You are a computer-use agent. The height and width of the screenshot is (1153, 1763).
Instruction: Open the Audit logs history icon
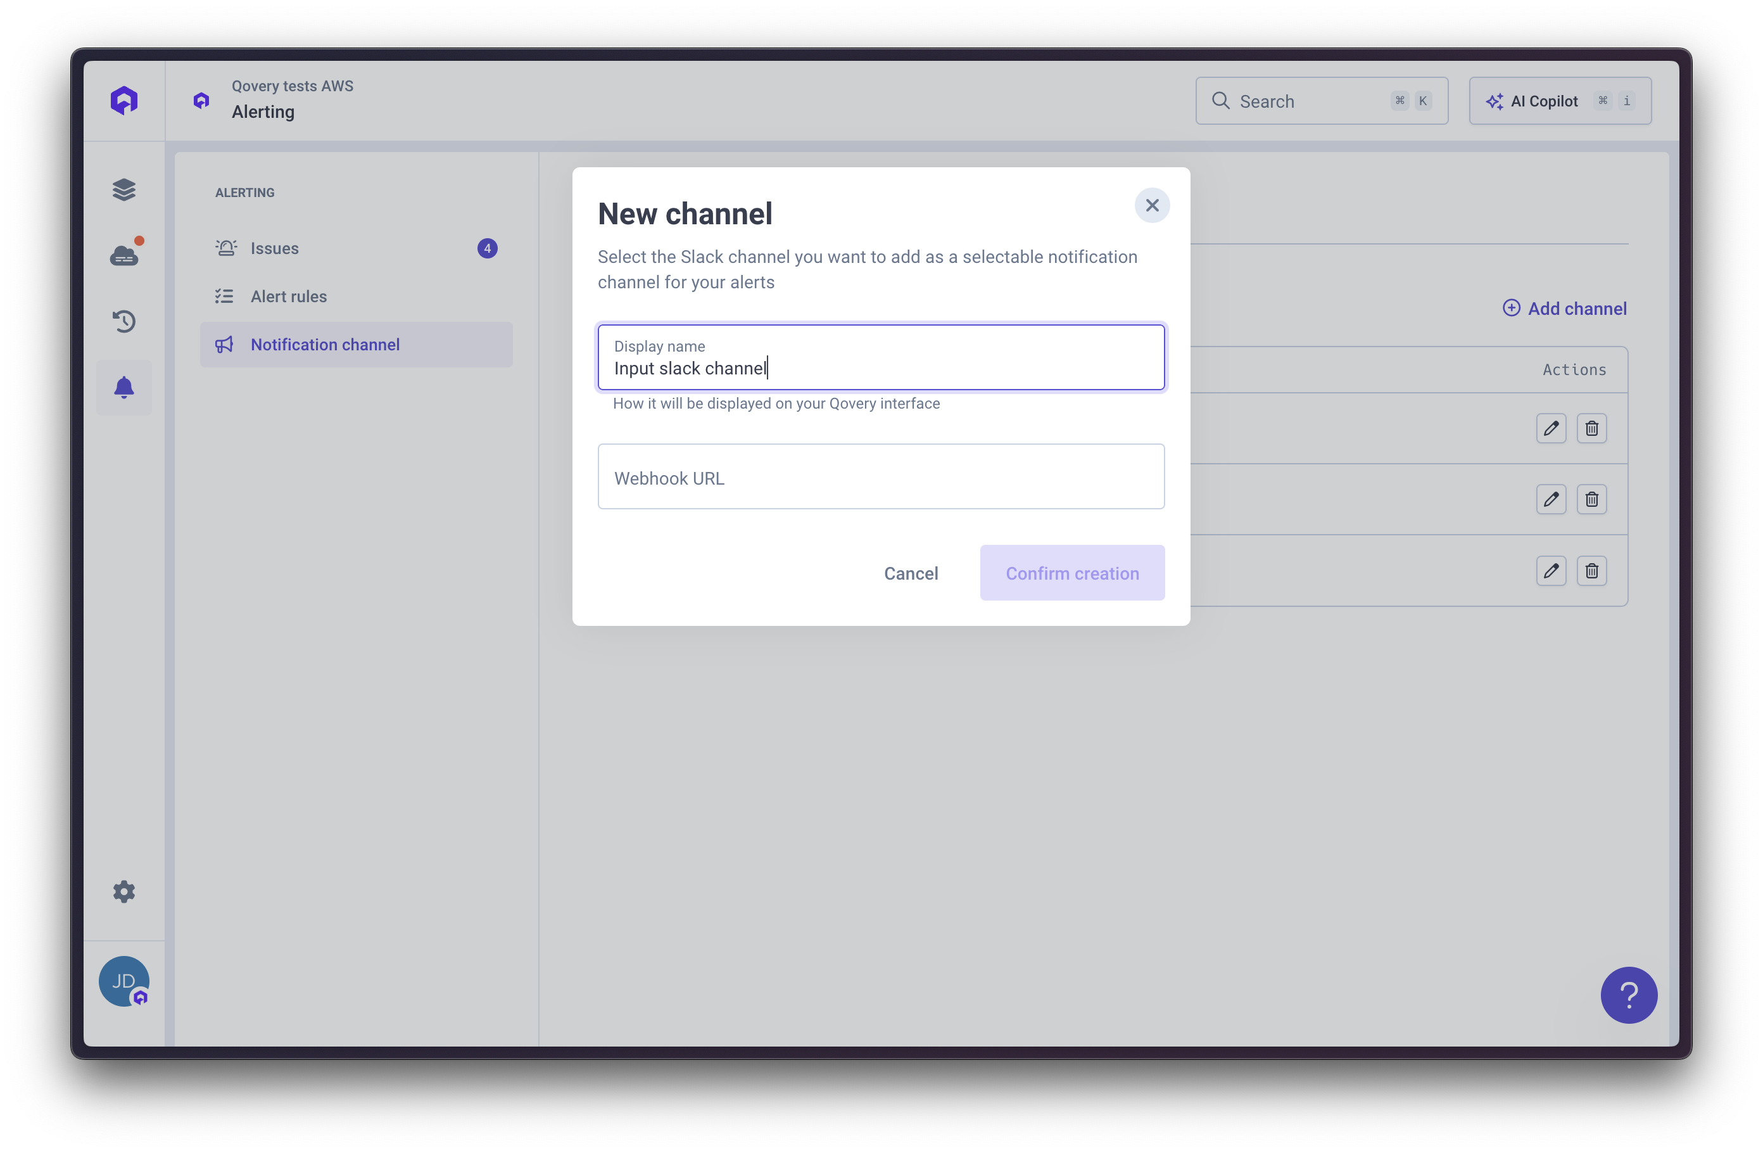(123, 321)
